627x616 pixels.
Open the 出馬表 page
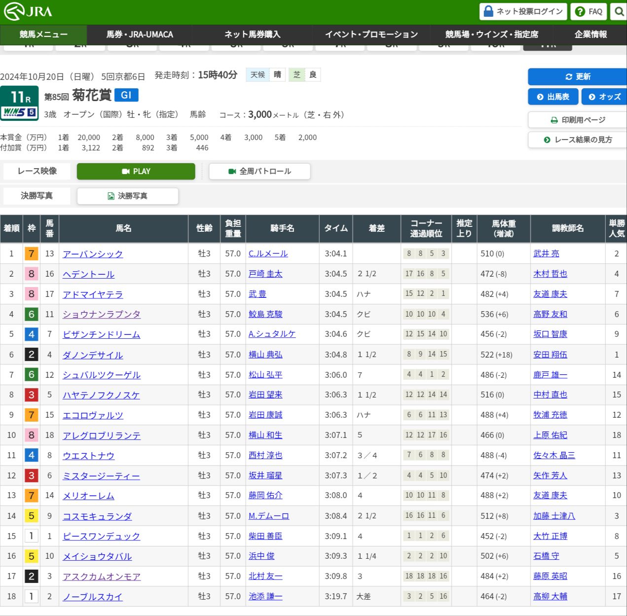pos(553,97)
